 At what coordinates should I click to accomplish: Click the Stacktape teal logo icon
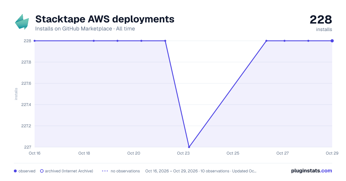[x=22, y=22]
